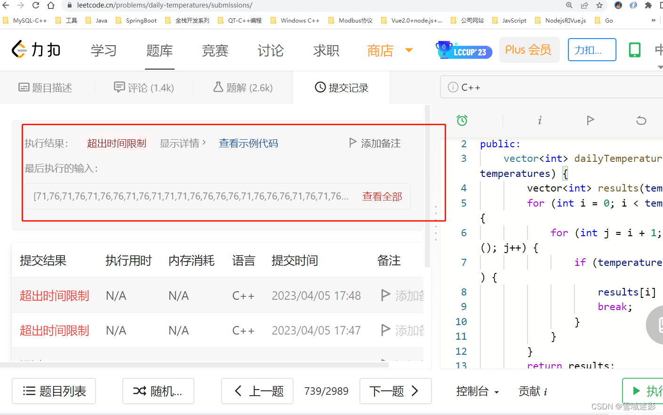Open the 竞赛 navigation menu

pos(215,50)
